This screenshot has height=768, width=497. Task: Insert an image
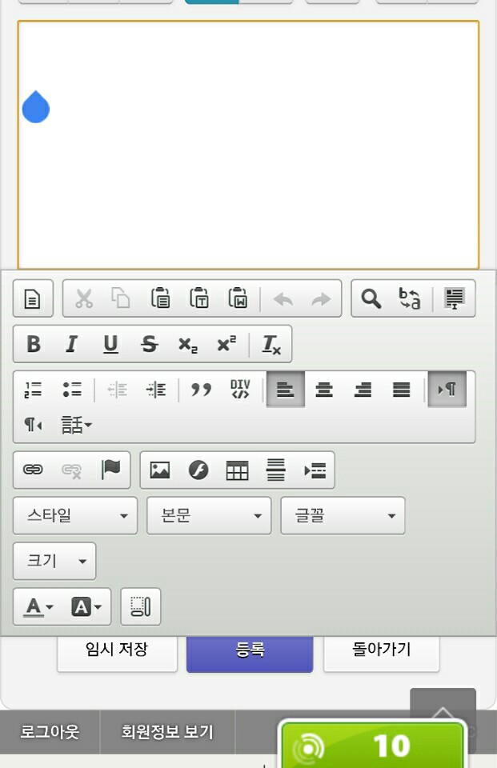(x=160, y=470)
